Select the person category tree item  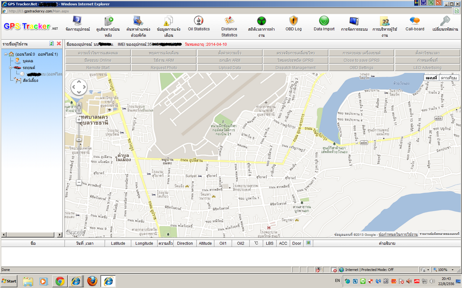pyautogui.click(x=25, y=61)
